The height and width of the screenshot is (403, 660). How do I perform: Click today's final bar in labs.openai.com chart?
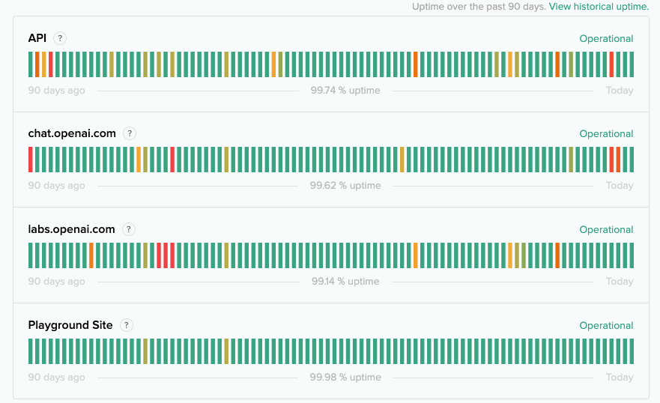632,255
